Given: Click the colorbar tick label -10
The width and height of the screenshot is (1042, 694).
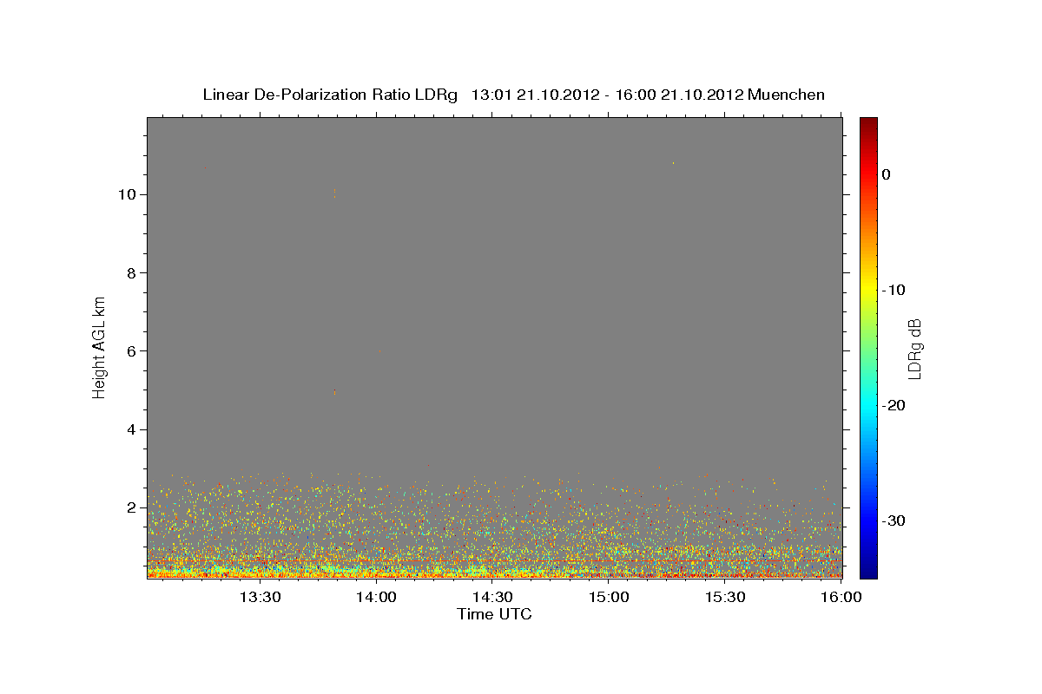Looking at the screenshot, I should click(x=894, y=290).
